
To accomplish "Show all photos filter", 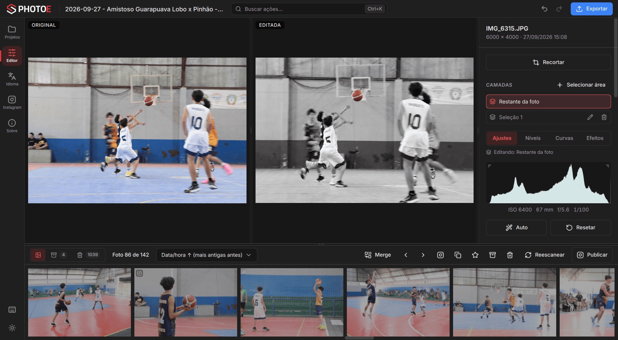I will 38,255.
